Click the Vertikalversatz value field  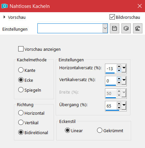pos(111,81)
